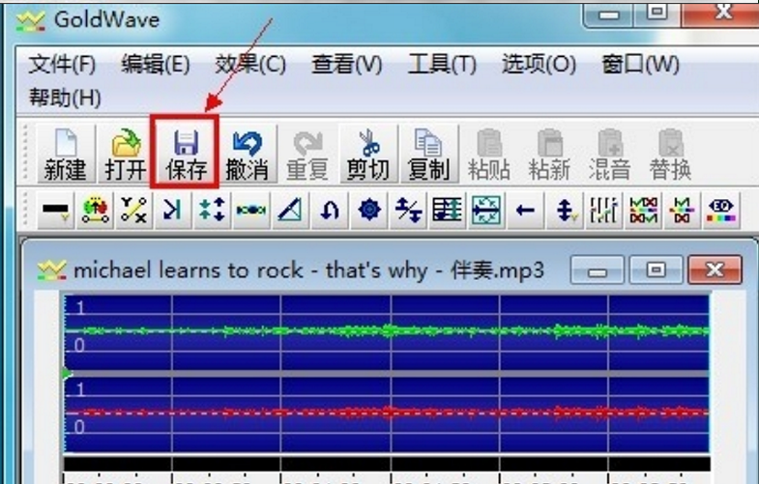Viewport: 759px width, 484px height.
Task: Open the Flanger effect icon
Action: click(x=251, y=211)
